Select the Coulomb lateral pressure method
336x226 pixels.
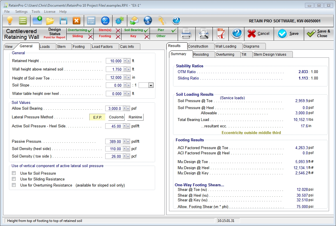[x=117, y=117]
